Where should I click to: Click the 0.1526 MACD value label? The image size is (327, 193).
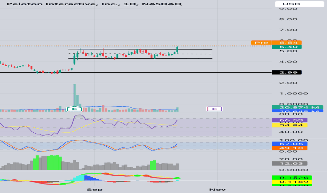292,178
